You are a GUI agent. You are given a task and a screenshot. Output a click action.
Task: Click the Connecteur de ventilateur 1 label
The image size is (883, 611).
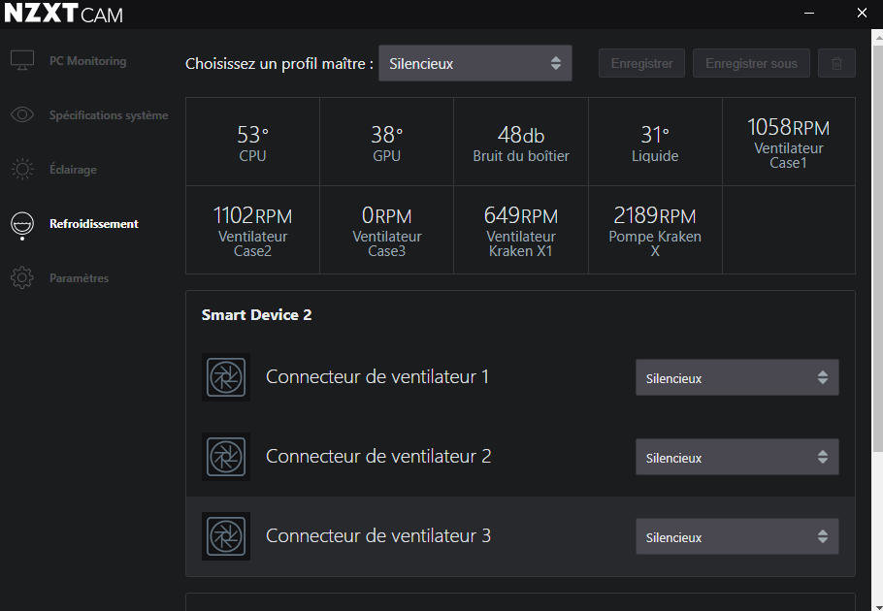coord(377,376)
